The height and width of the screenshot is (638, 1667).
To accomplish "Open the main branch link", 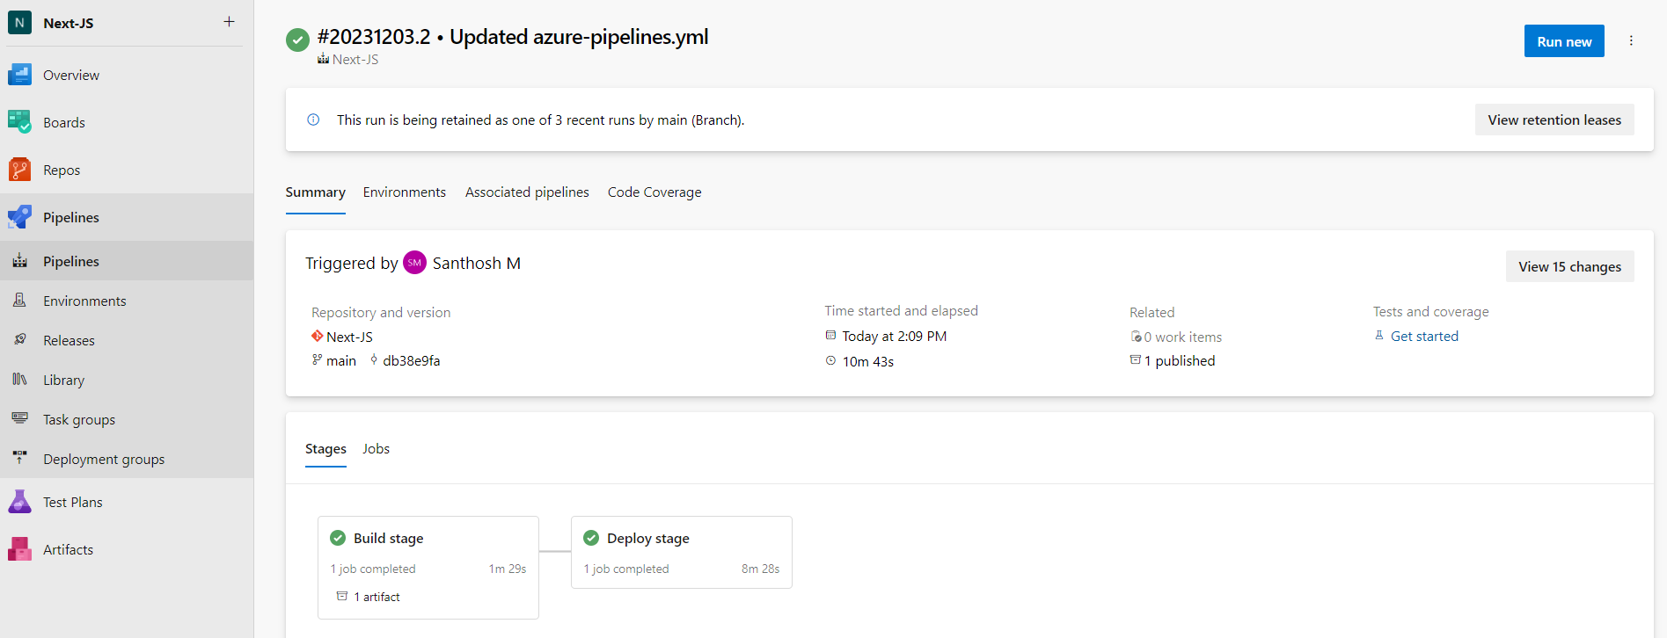I will click(x=341, y=360).
